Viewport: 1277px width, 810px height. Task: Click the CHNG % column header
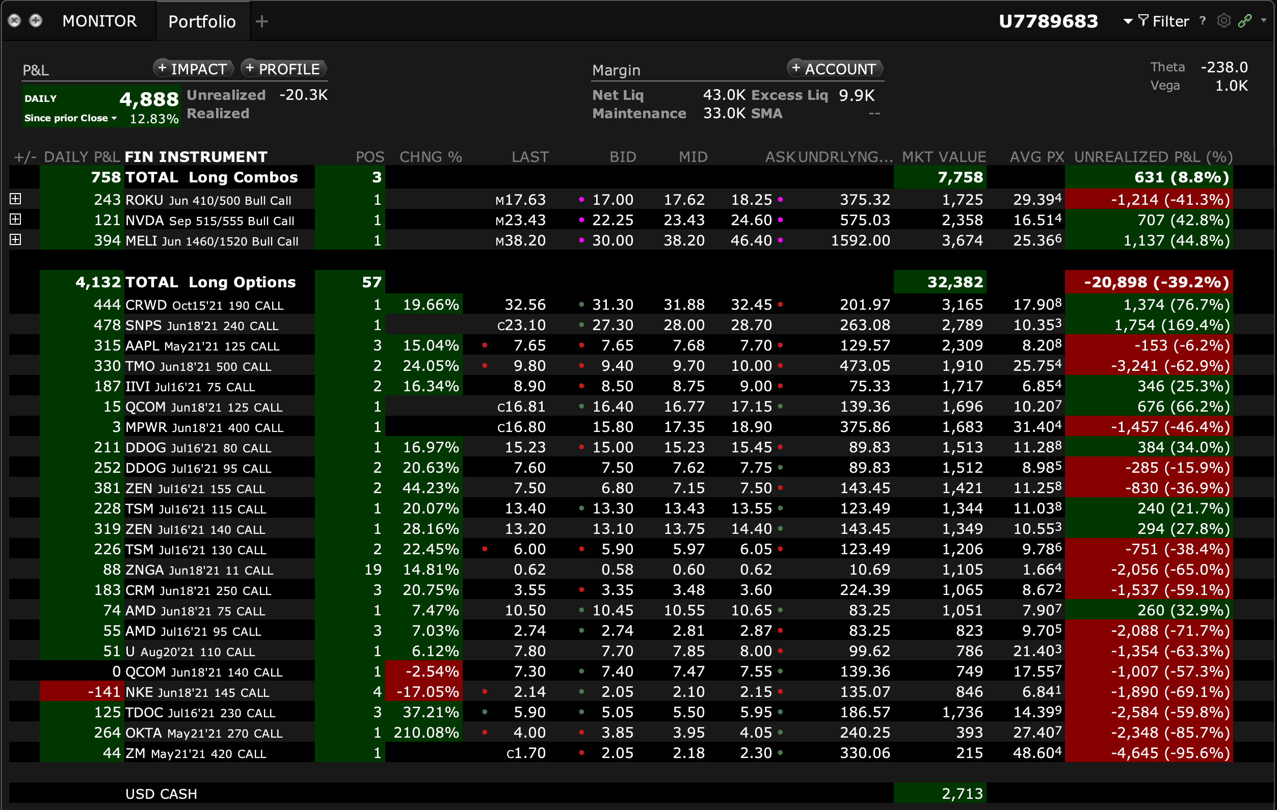pos(431,157)
